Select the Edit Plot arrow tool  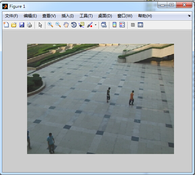point(40,25)
